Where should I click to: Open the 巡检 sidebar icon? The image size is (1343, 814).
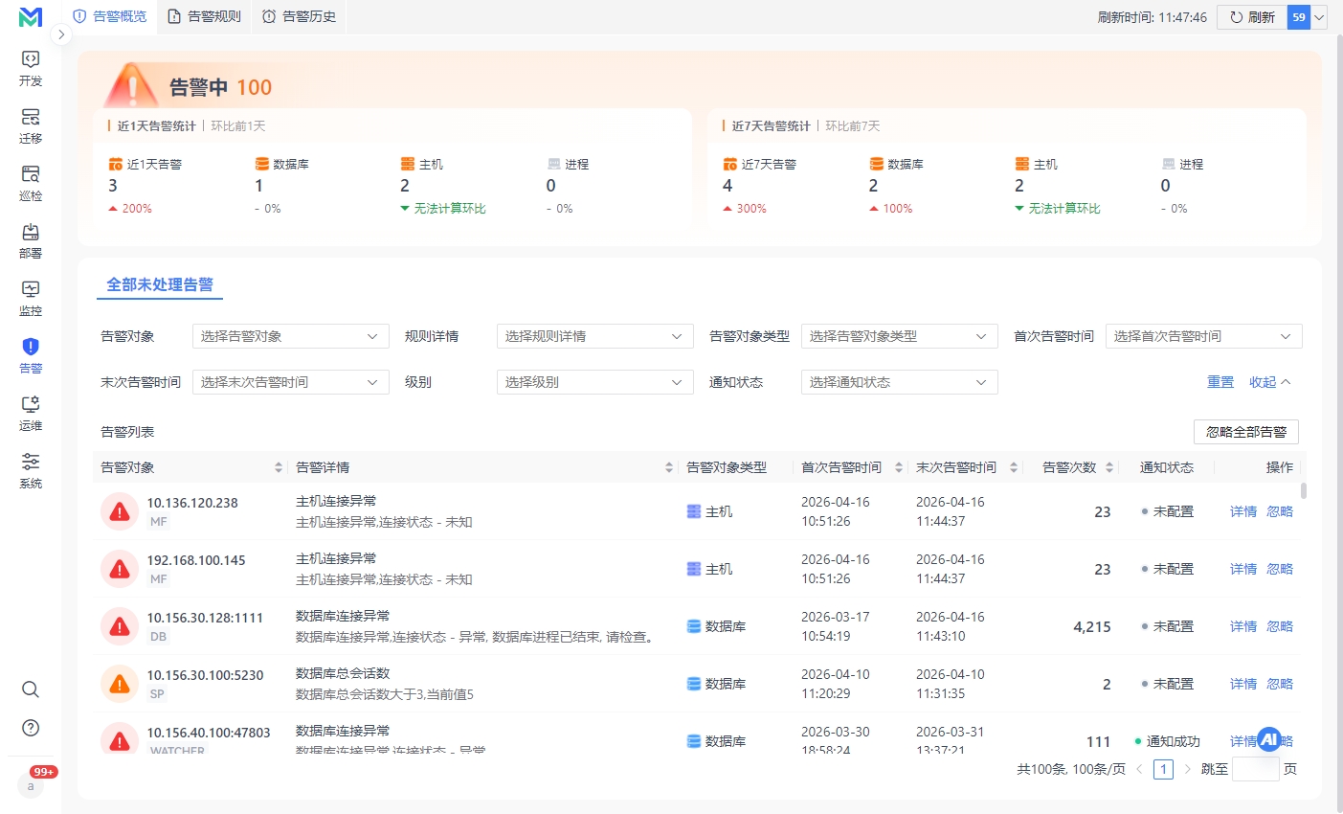(x=31, y=183)
